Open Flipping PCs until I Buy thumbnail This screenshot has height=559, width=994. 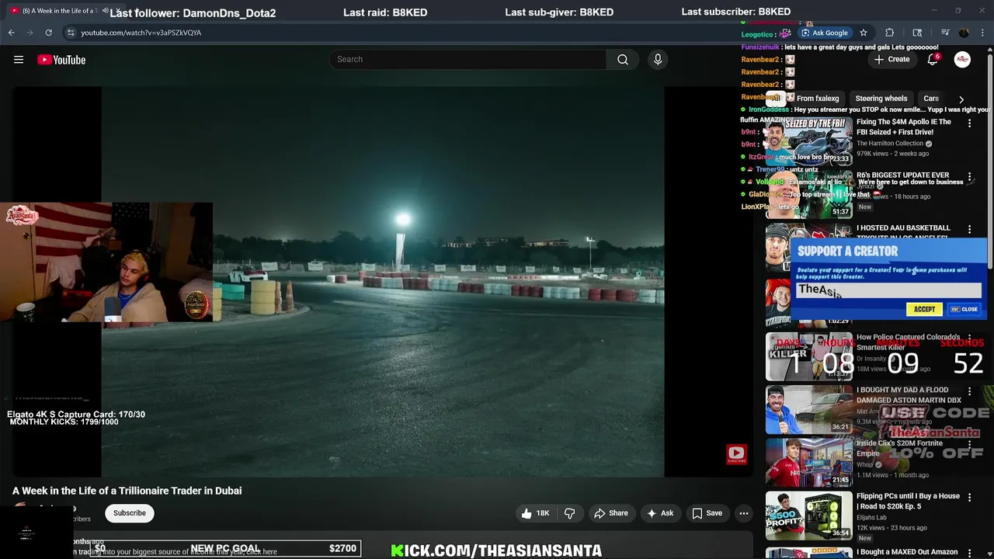[809, 515]
